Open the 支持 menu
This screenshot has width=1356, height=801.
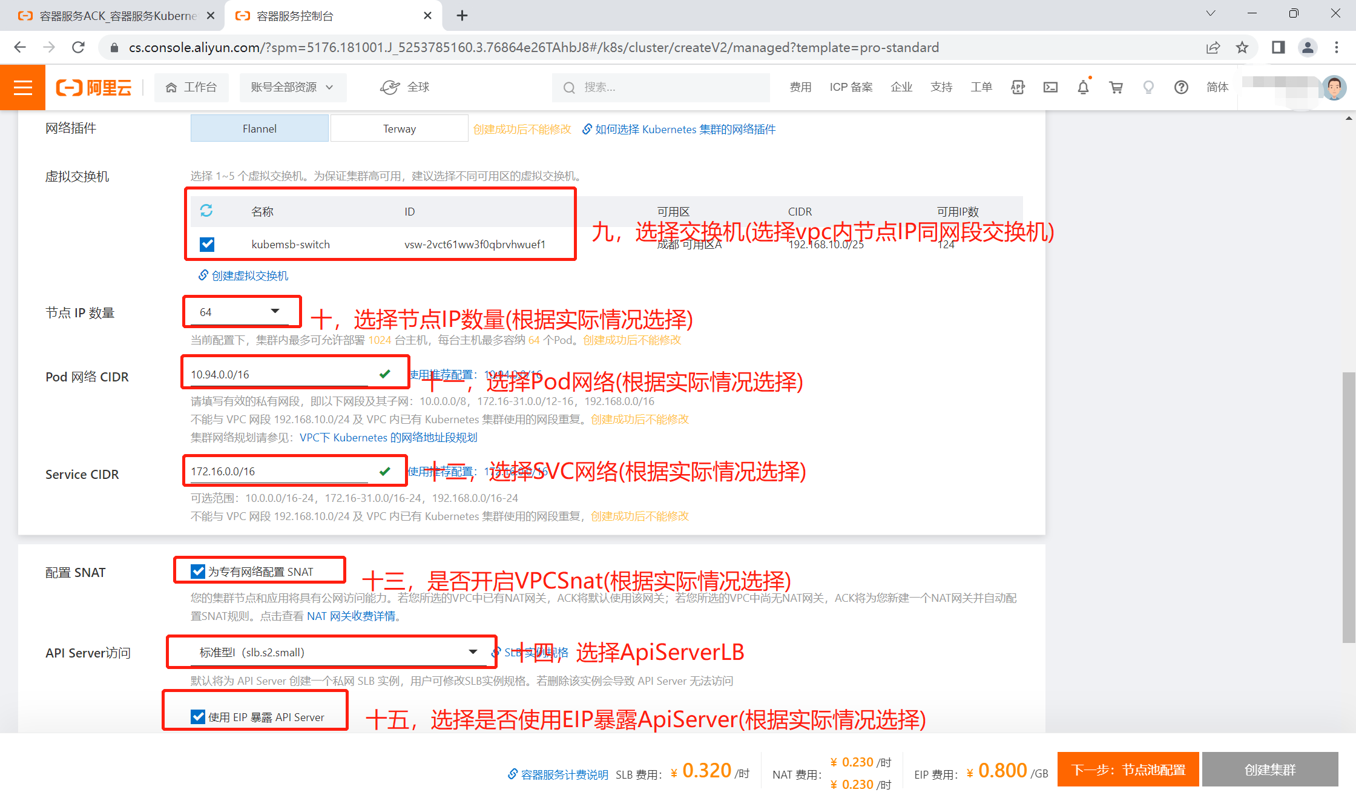click(941, 88)
